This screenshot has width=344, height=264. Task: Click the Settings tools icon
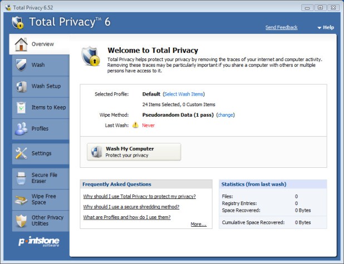21,153
